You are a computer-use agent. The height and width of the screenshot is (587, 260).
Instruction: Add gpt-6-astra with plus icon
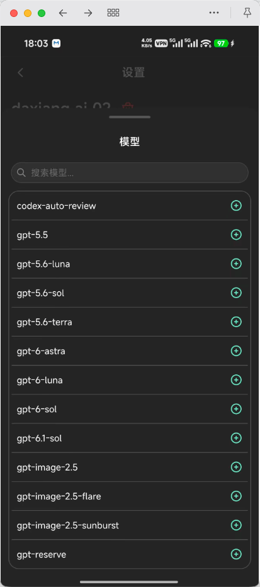(x=236, y=351)
